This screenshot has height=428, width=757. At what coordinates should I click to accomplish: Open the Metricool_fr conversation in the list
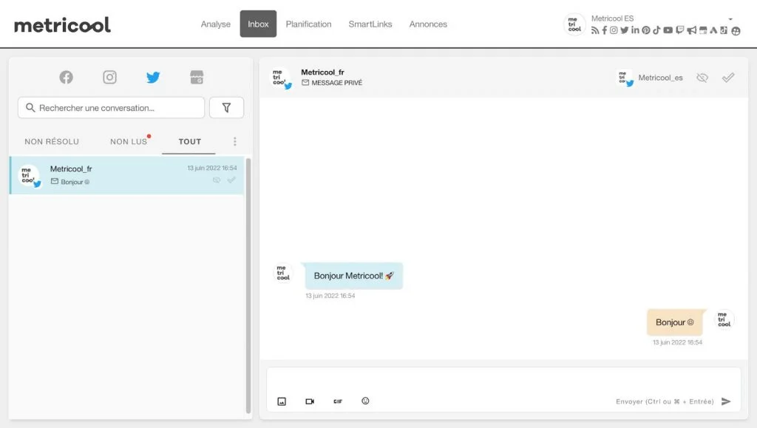pyautogui.click(x=126, y=175)
